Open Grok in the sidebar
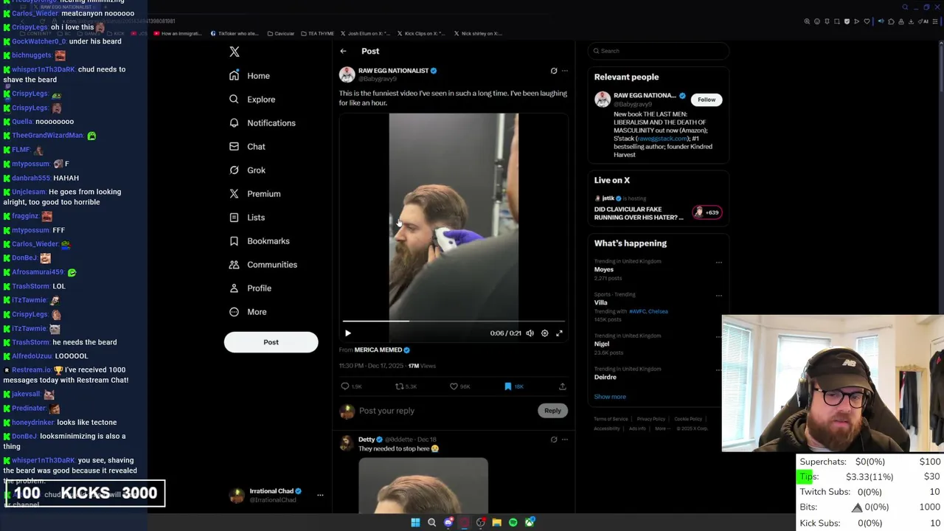944x531 pixels. click(x=246, y=170)
